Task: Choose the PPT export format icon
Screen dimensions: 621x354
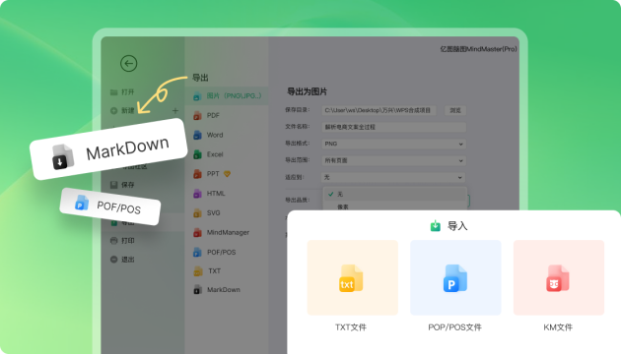Action: tap(197, 174)
